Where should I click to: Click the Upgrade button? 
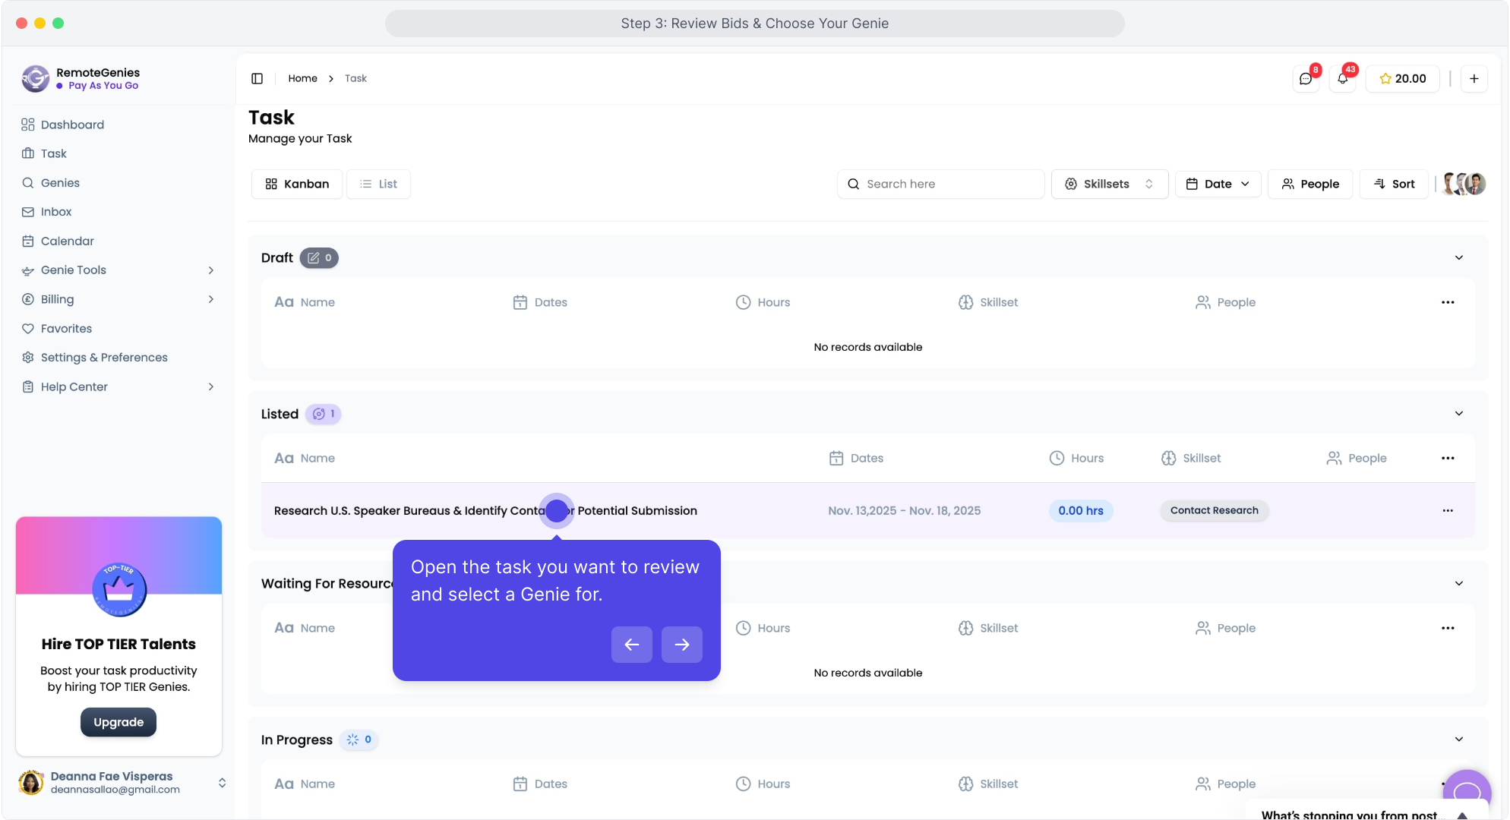(x=118, y=722)
